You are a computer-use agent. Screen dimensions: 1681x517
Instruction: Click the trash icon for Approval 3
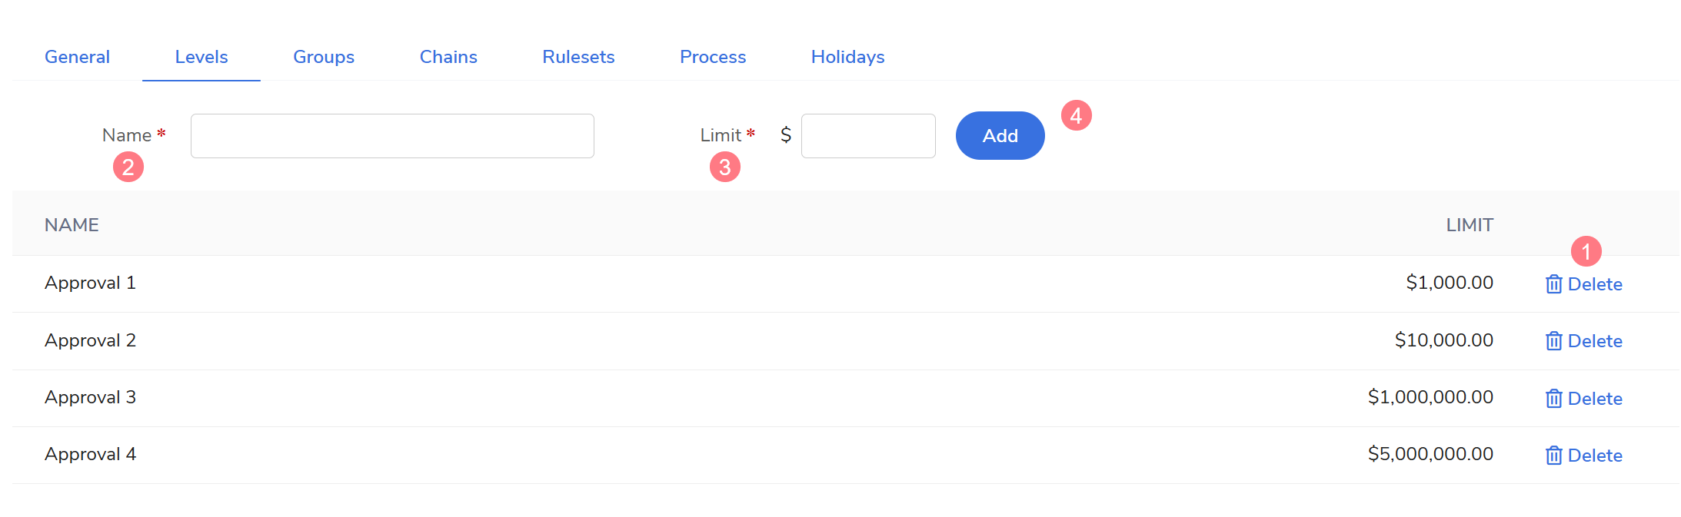tap(1553, 399)
